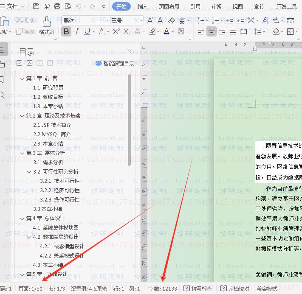The width and height of the screenshot is (302, 294).
Task: Toggle Italic formatting
Action: click(x=77, y=31)
